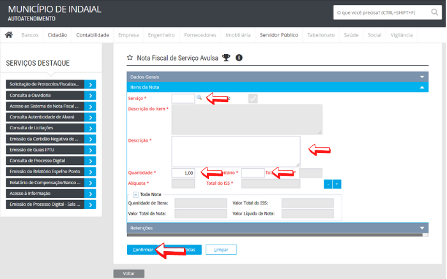The width and height of the screenshot is (447, 279).
Task: Mark the page as favorite with the star
Action: coord(130,57)
